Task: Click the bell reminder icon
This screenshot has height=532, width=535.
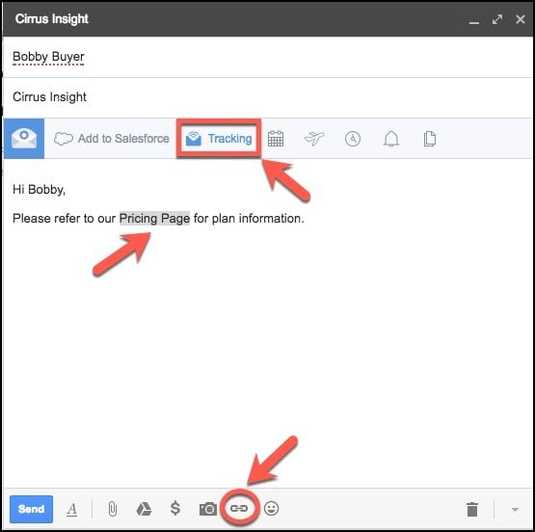Action: point(391,139)
